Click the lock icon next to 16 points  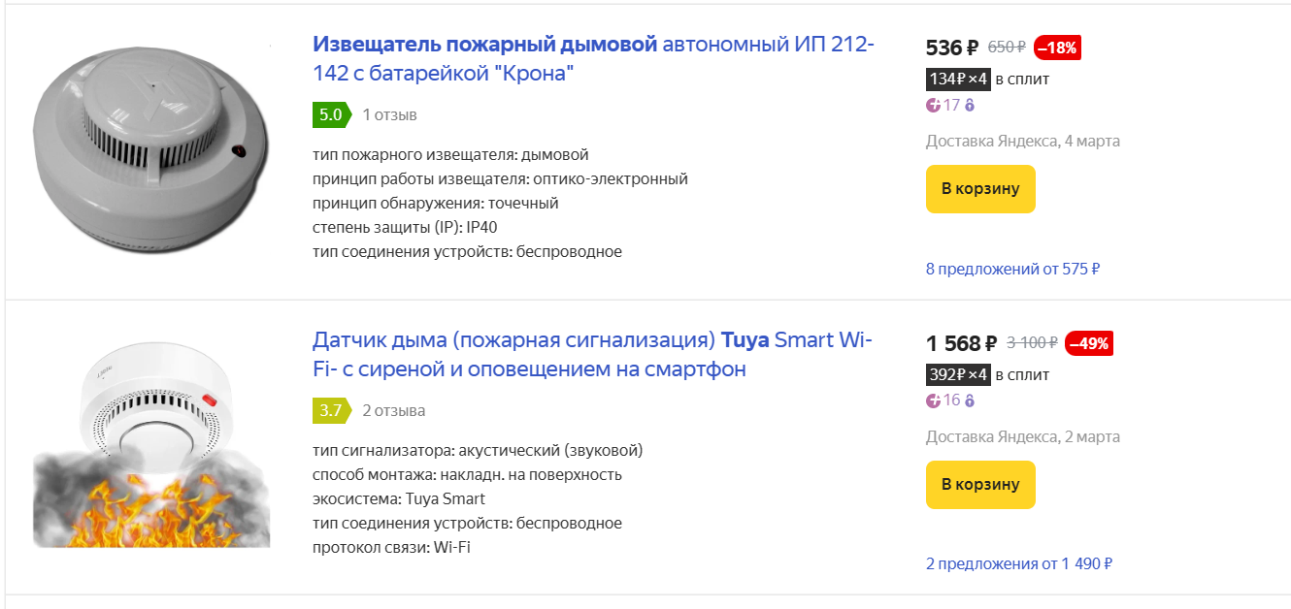click(969, 401)
